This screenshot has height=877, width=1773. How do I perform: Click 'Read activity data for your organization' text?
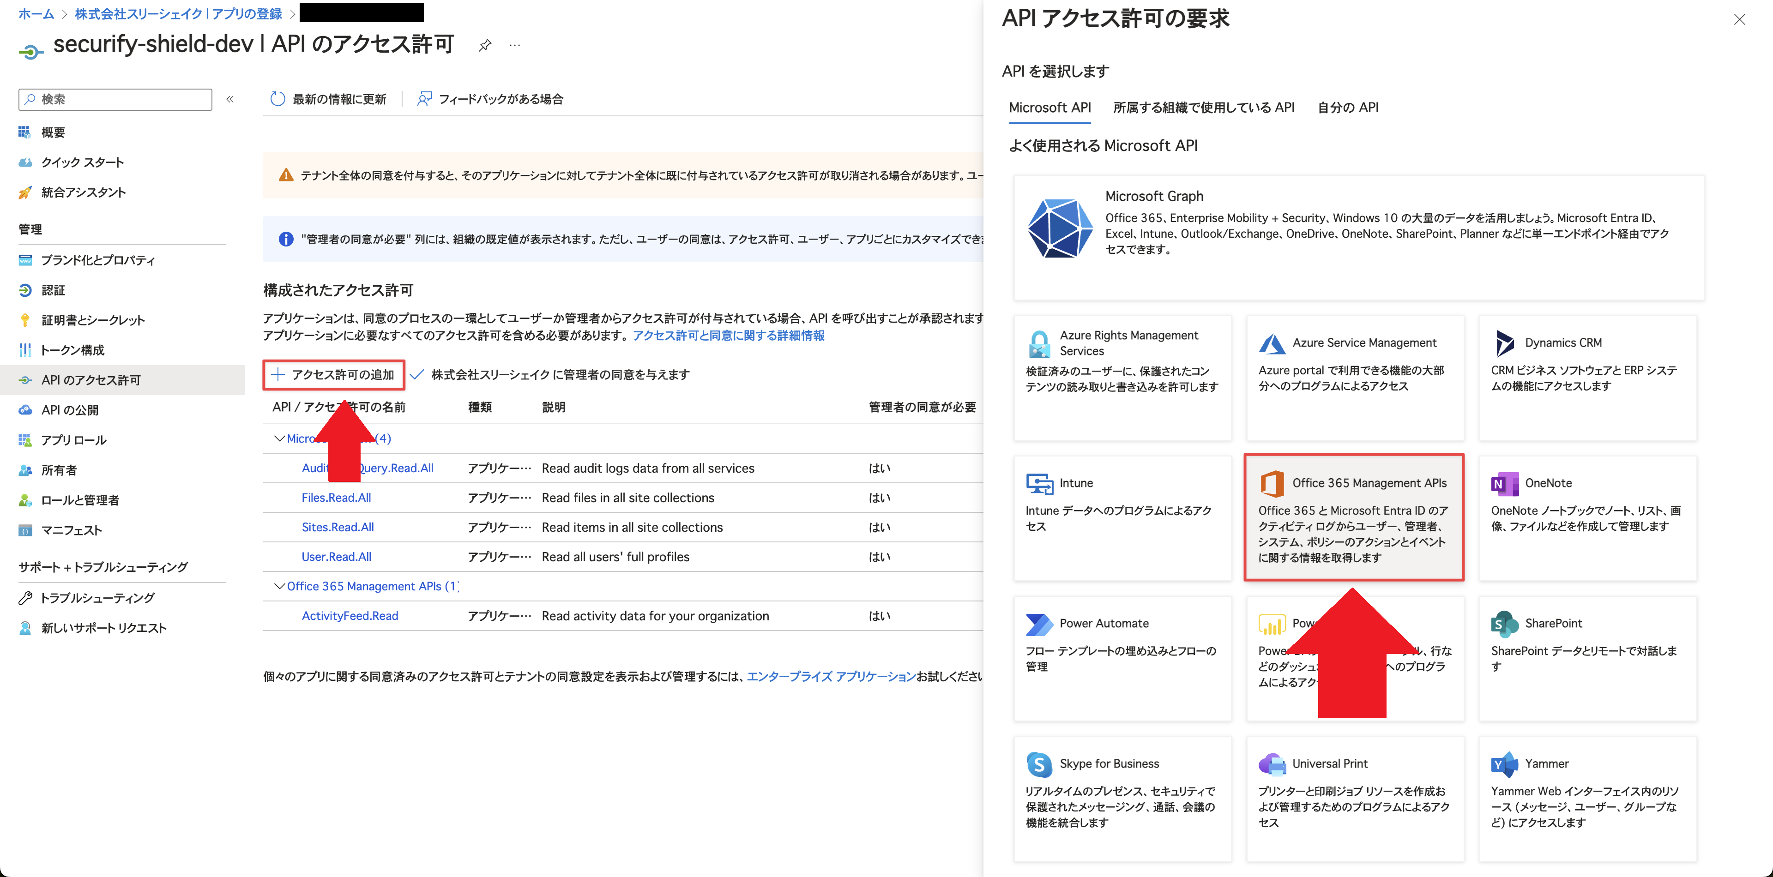tap(655, 616)
